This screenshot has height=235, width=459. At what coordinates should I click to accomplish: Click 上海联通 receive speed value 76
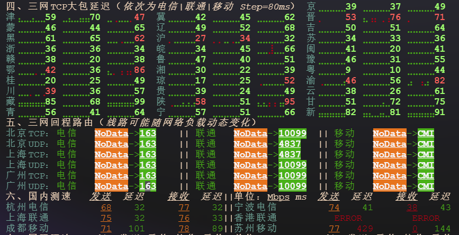point(184,218)
